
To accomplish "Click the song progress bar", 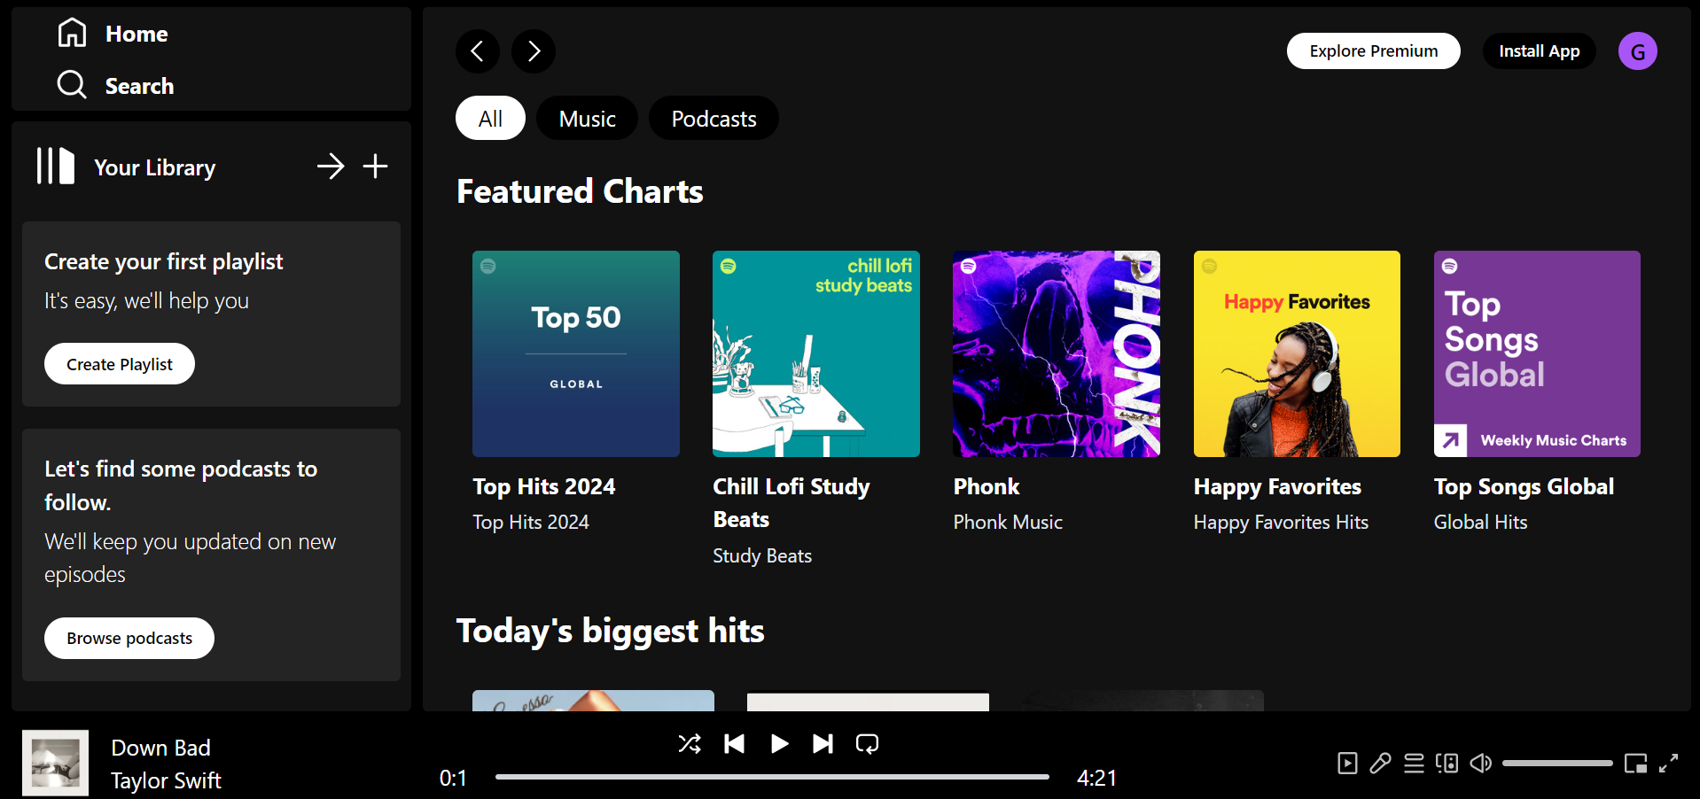I will [x=771, y=777].
